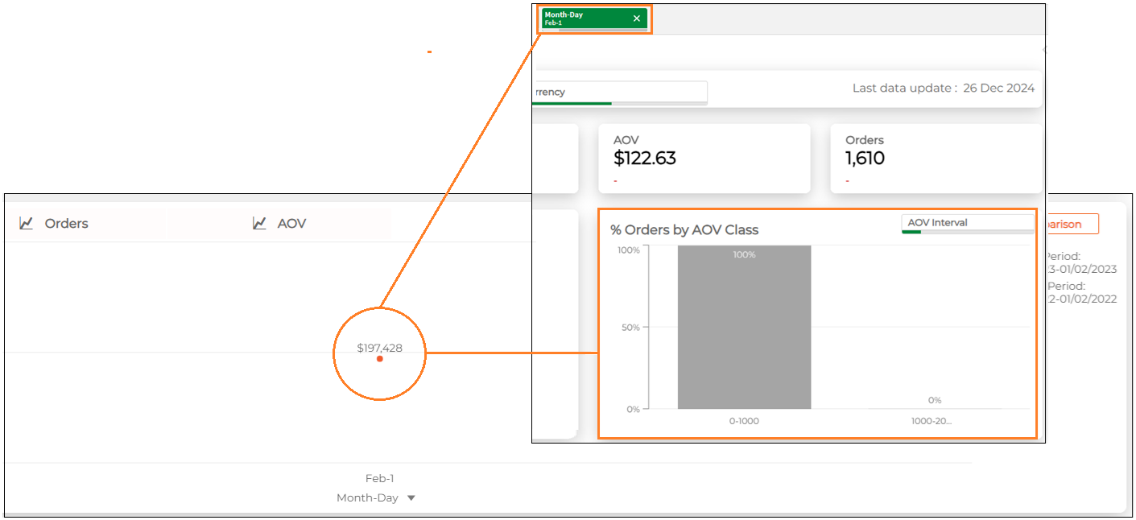Click the % Orders by AOV Class title
This screenshot has width=1136, height=520.
click(x=684, y=230)
